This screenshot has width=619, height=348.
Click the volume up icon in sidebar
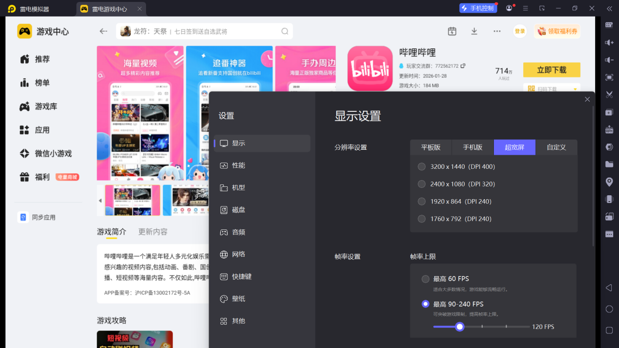[x=609, y=42]
